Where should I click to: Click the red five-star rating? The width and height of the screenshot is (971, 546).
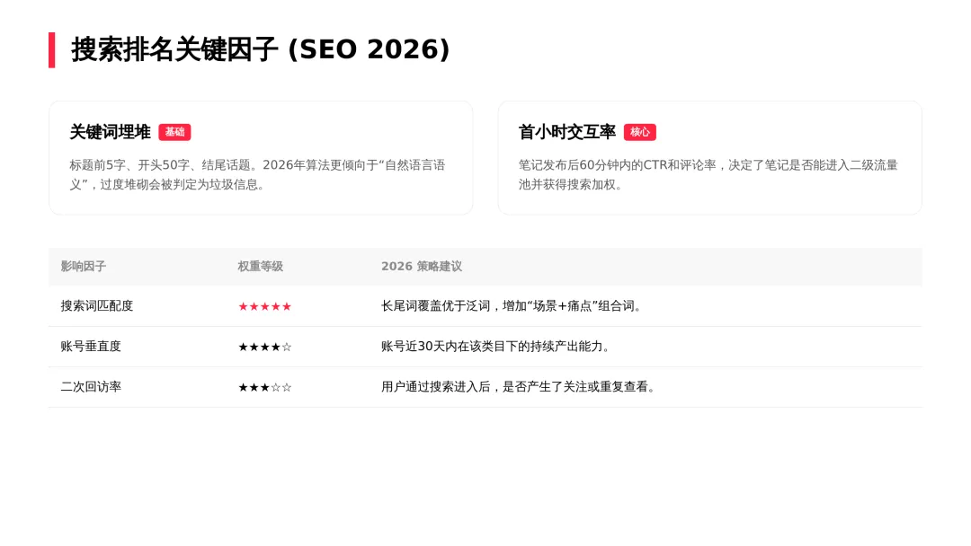click(264, 306)
